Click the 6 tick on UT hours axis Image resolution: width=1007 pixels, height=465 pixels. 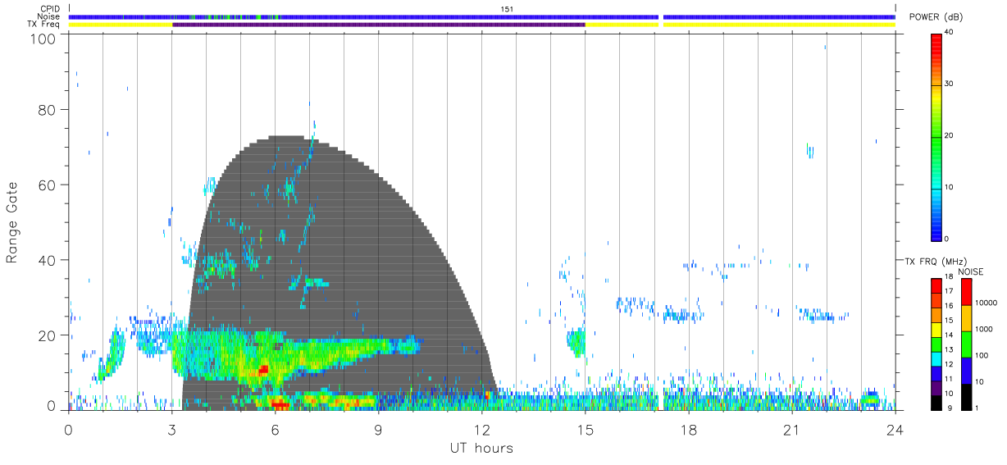click(275, 430)
